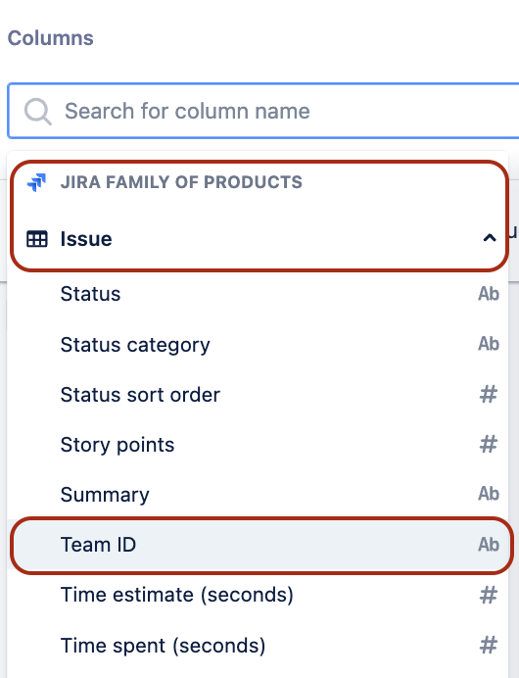This screenshot has height=678, width=519.
Task: Click the magnifying glass search icon
Action: point(37,112)
